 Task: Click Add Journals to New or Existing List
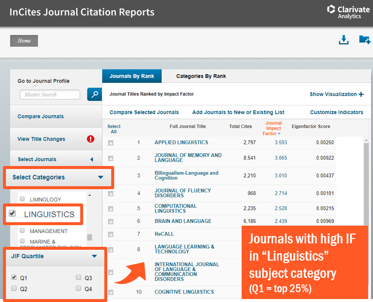(x=238, y=112)
